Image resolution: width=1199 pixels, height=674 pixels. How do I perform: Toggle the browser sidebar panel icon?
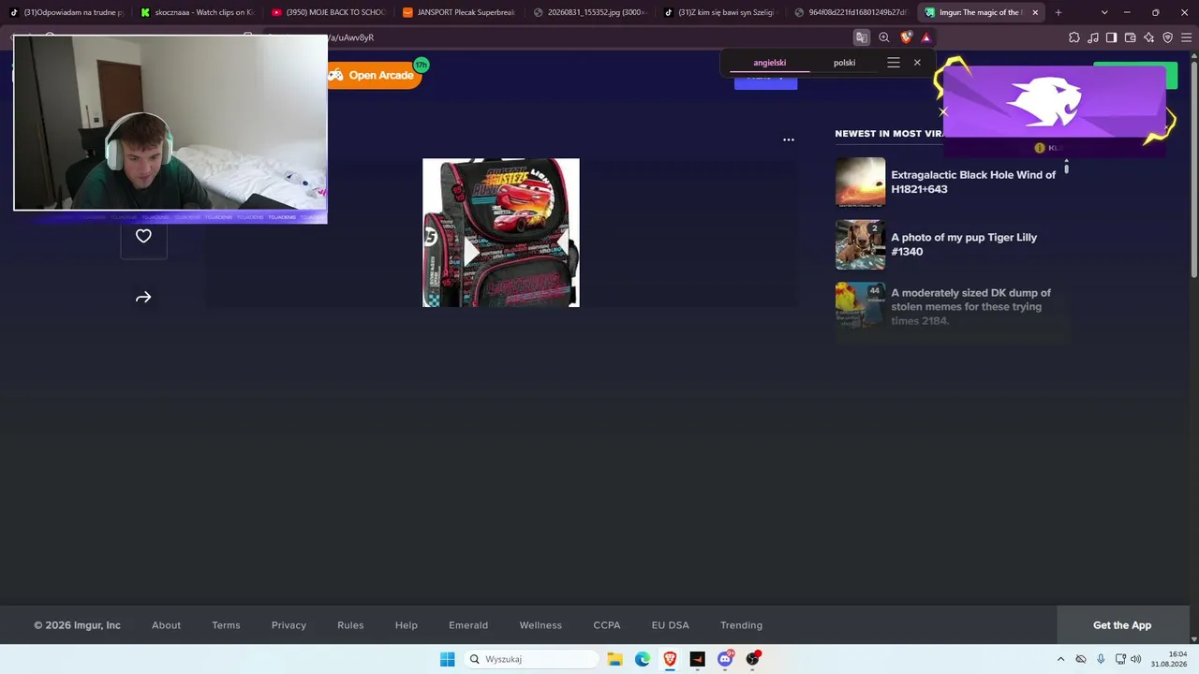point(1112,37)
